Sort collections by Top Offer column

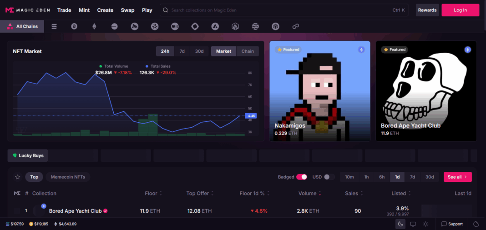[199, 193]
